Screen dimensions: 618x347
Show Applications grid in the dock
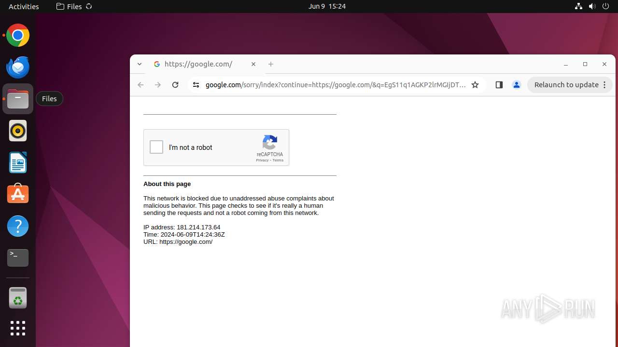pyautogui.click(x=18, y=328)
